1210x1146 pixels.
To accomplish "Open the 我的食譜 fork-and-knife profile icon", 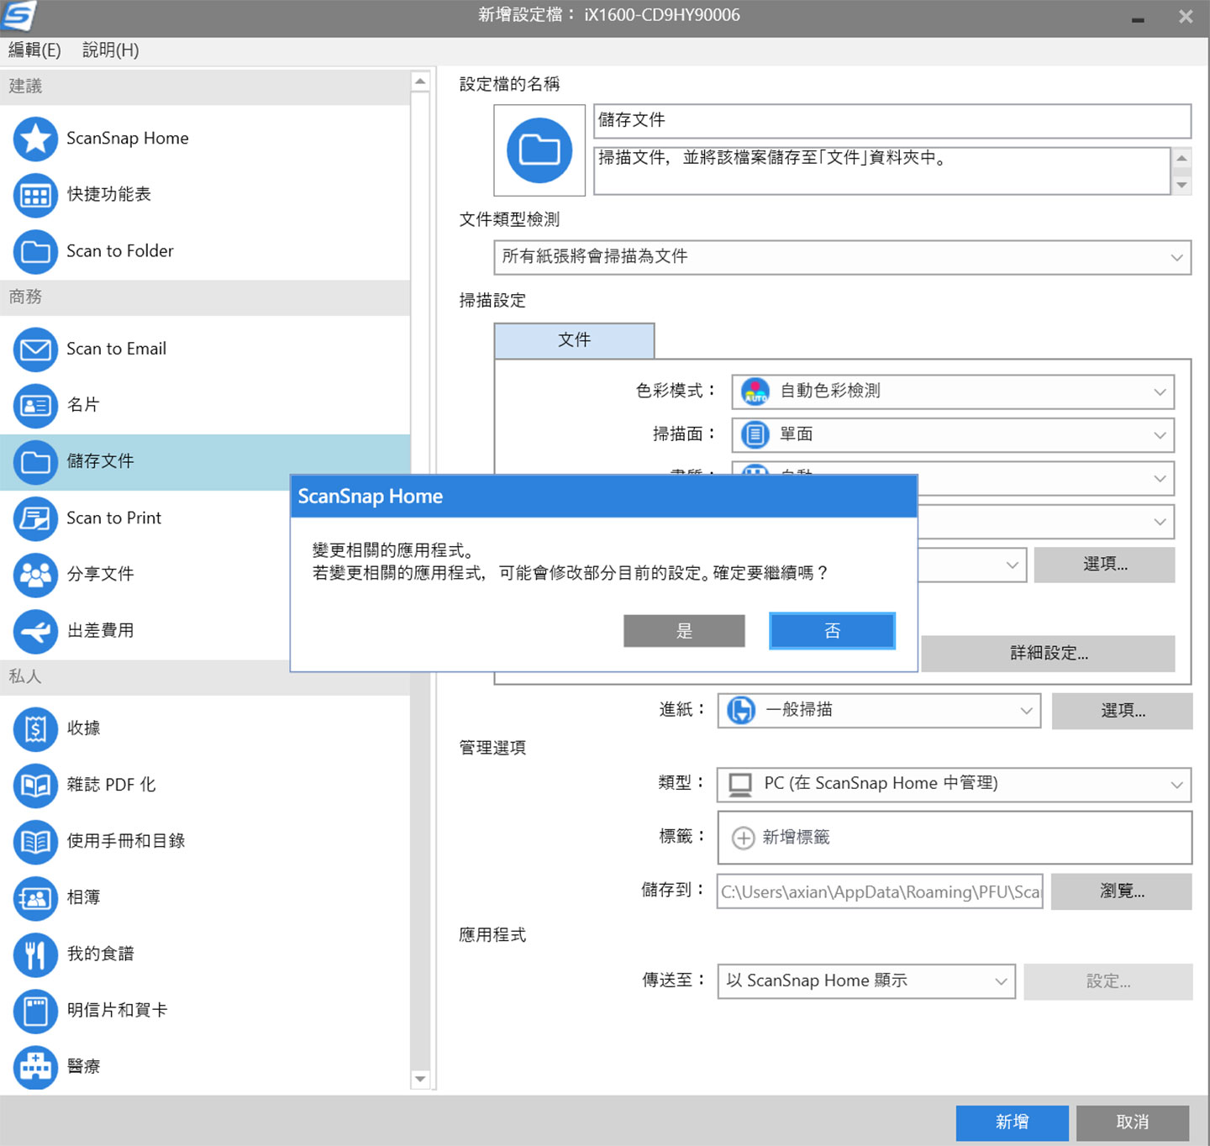I will click(x=35, y=954).
